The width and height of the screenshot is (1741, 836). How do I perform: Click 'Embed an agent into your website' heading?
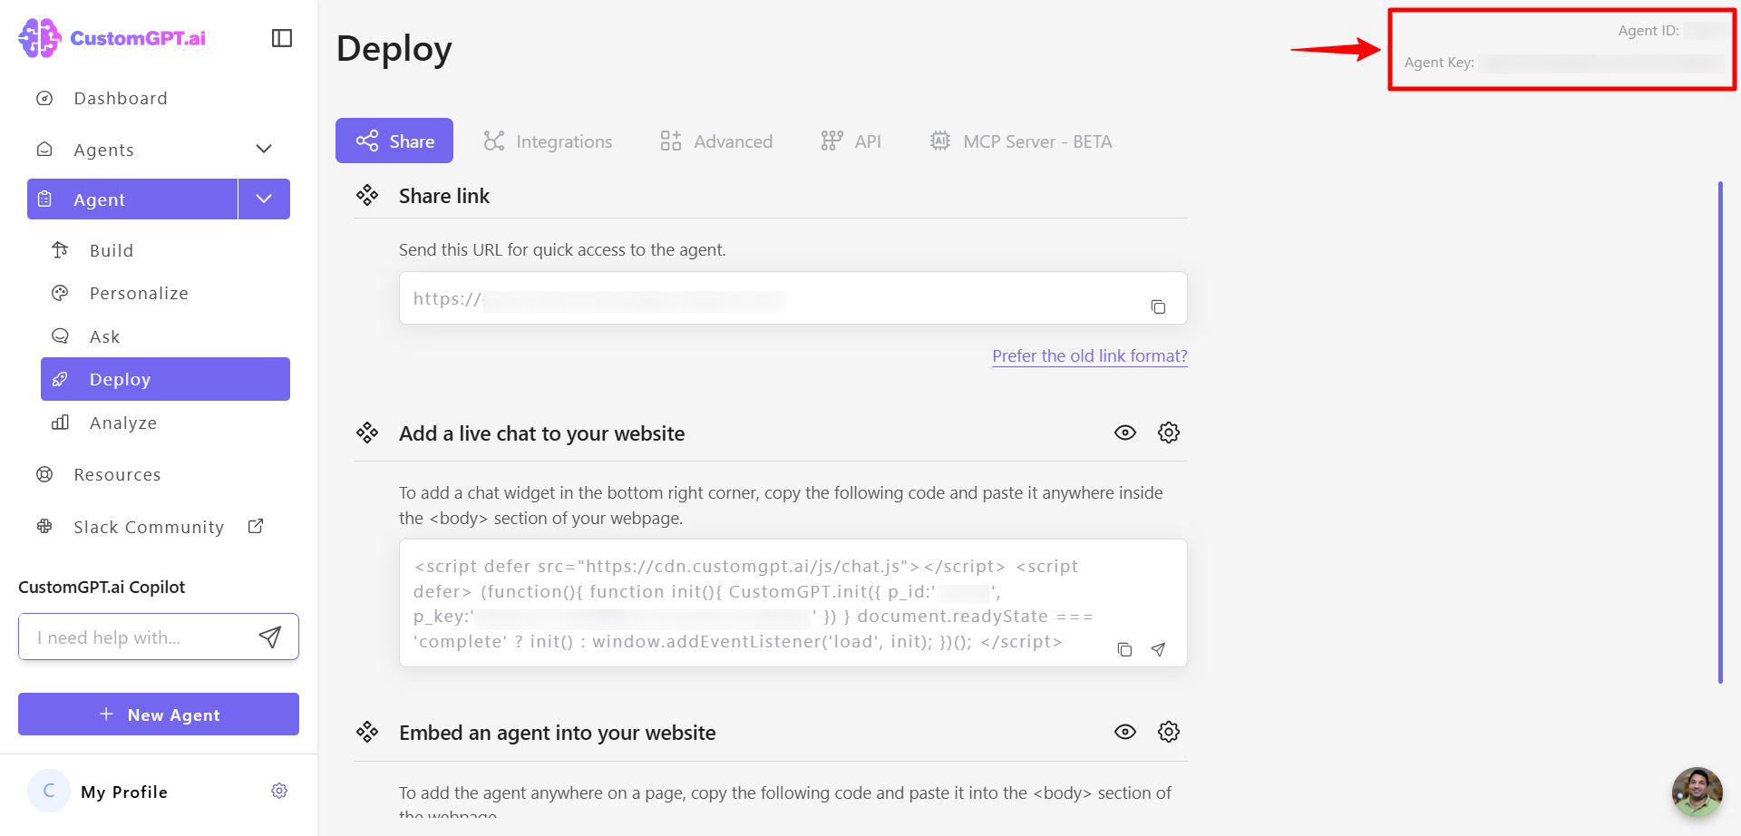(x=558, y=733)
